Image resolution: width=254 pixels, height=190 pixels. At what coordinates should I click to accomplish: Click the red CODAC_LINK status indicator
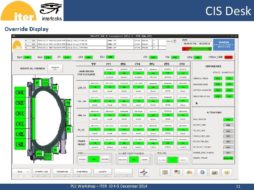(x=229, y=57)
